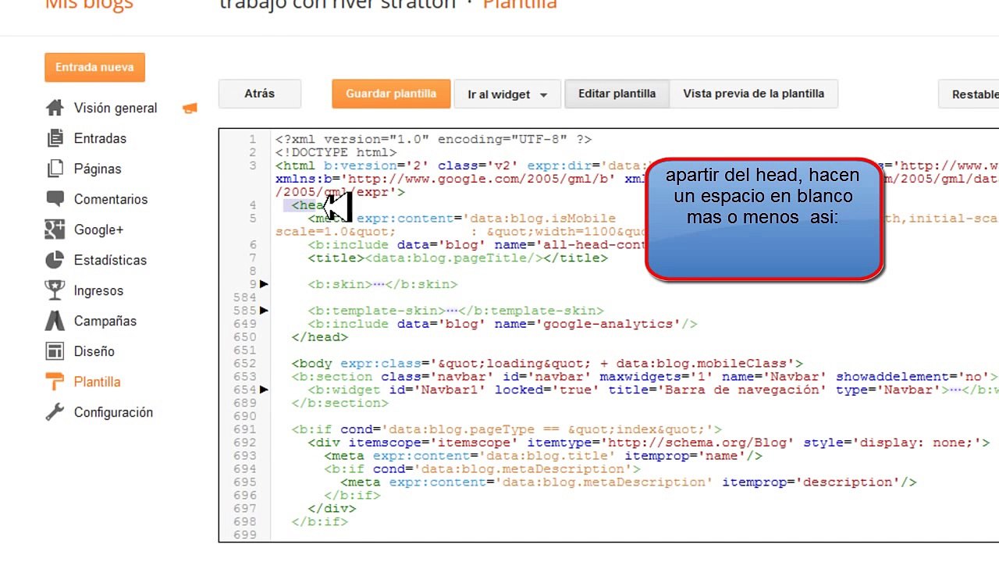Create an Entrada nueva
Image resolution: width=999 pixels, height=562 pixels.
94,67
